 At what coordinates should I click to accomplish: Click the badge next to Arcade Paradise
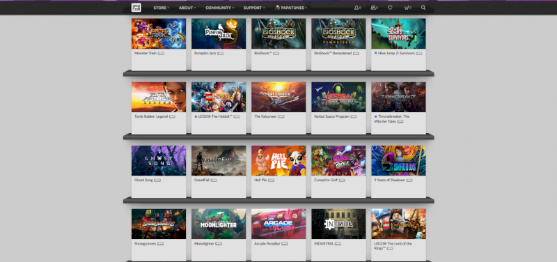click(284, 244)
